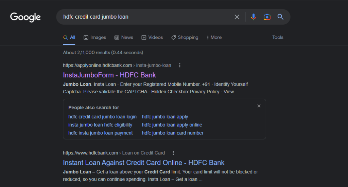Focus the search input with 'hdfc credit card jumbo loan'

(146, 17)
